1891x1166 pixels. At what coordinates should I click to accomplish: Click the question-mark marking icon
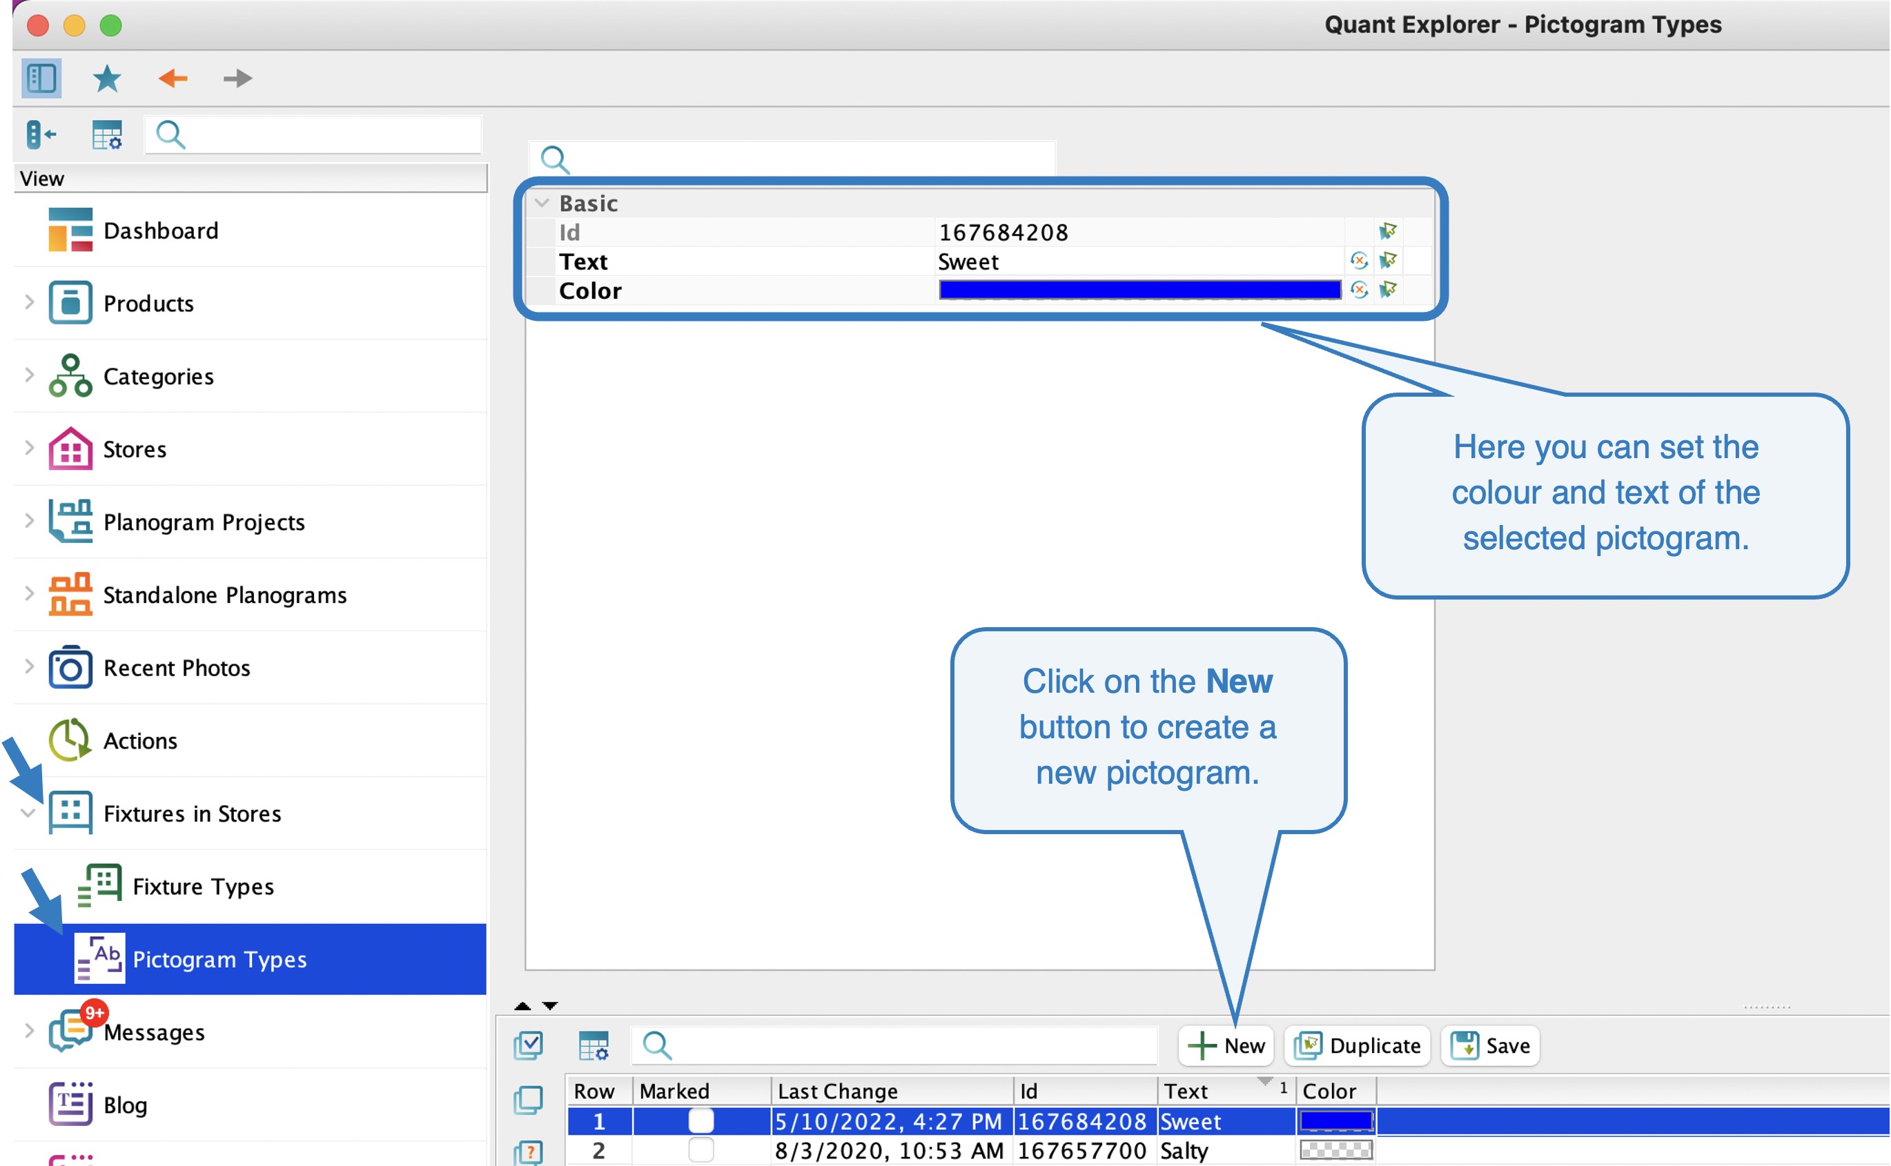click(529, 1152)
